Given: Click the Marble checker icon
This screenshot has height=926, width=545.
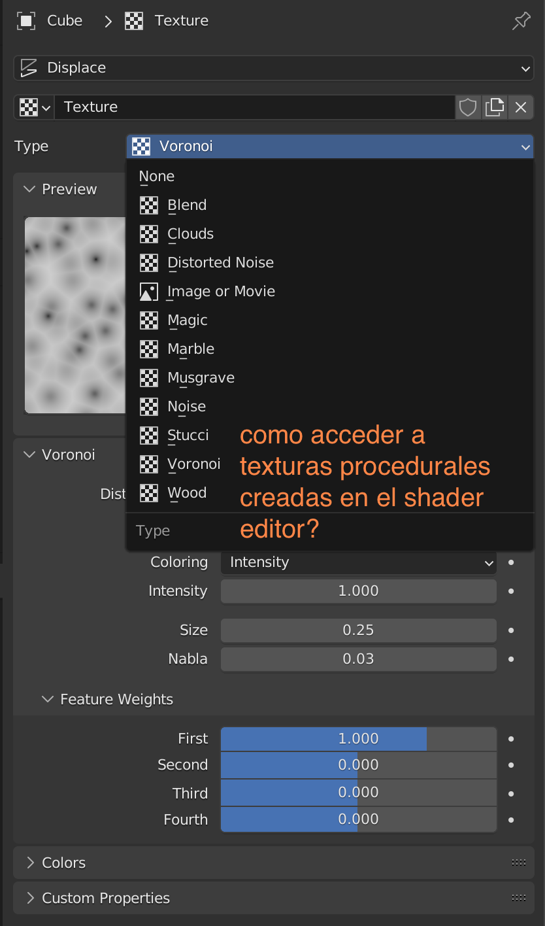Looking at the screenshot, I should pyautogui.click(x=149, y=349).
